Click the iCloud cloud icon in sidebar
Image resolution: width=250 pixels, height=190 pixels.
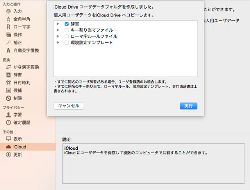tap(9, 147)
